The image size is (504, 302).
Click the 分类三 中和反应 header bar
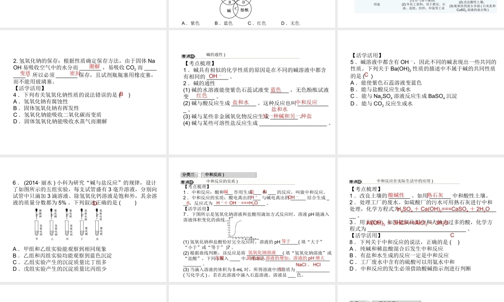pyautogui.click(x=219, y=175)
